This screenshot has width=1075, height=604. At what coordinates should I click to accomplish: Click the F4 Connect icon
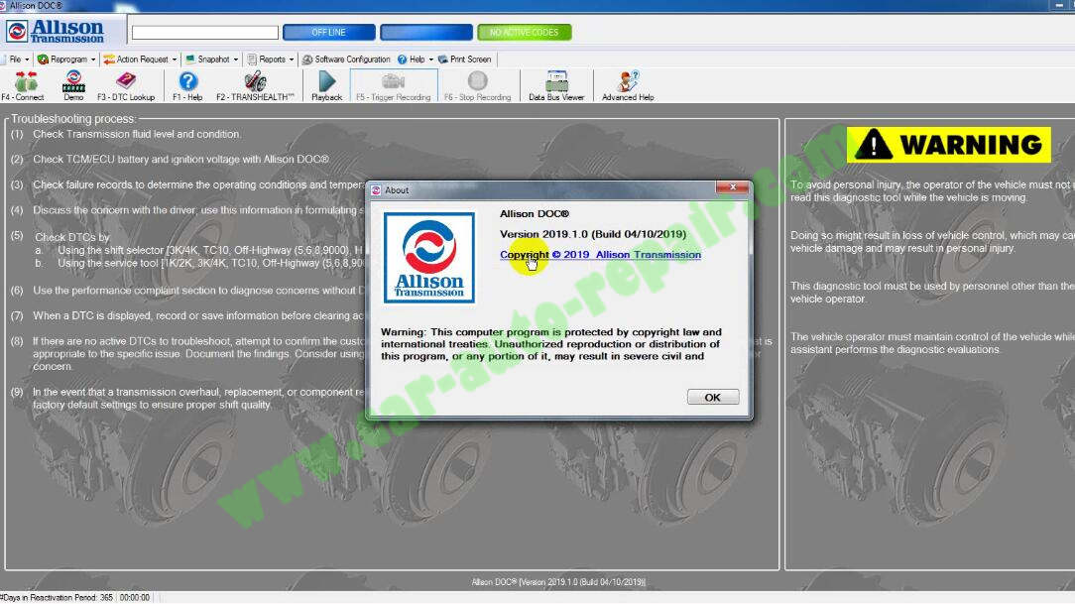(26, 81)
